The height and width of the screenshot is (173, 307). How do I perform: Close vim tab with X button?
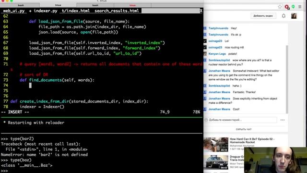point(201,11)
